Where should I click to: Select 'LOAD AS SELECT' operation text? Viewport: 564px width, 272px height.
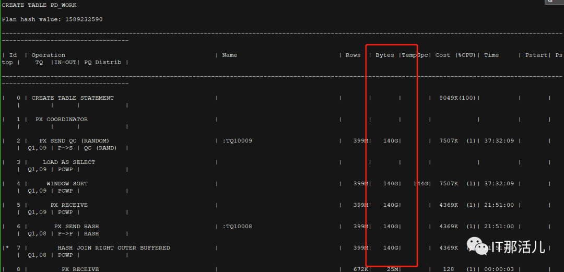[x=69, y=162]
